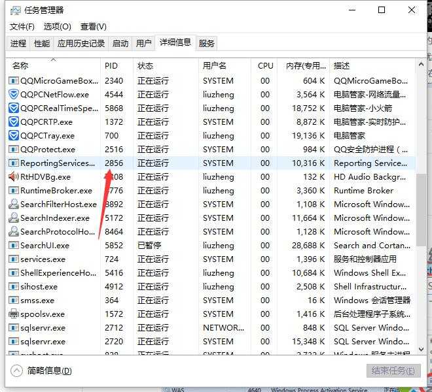Click the 已暂停 status cell
432x392 pixels.
[149, 246]
